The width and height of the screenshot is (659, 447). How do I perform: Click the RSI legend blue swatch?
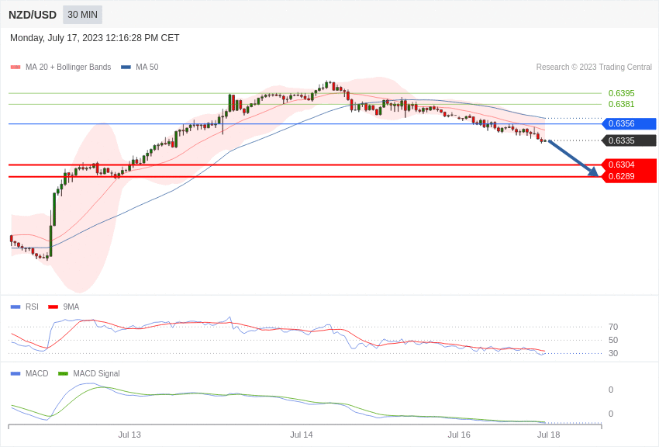16,307
